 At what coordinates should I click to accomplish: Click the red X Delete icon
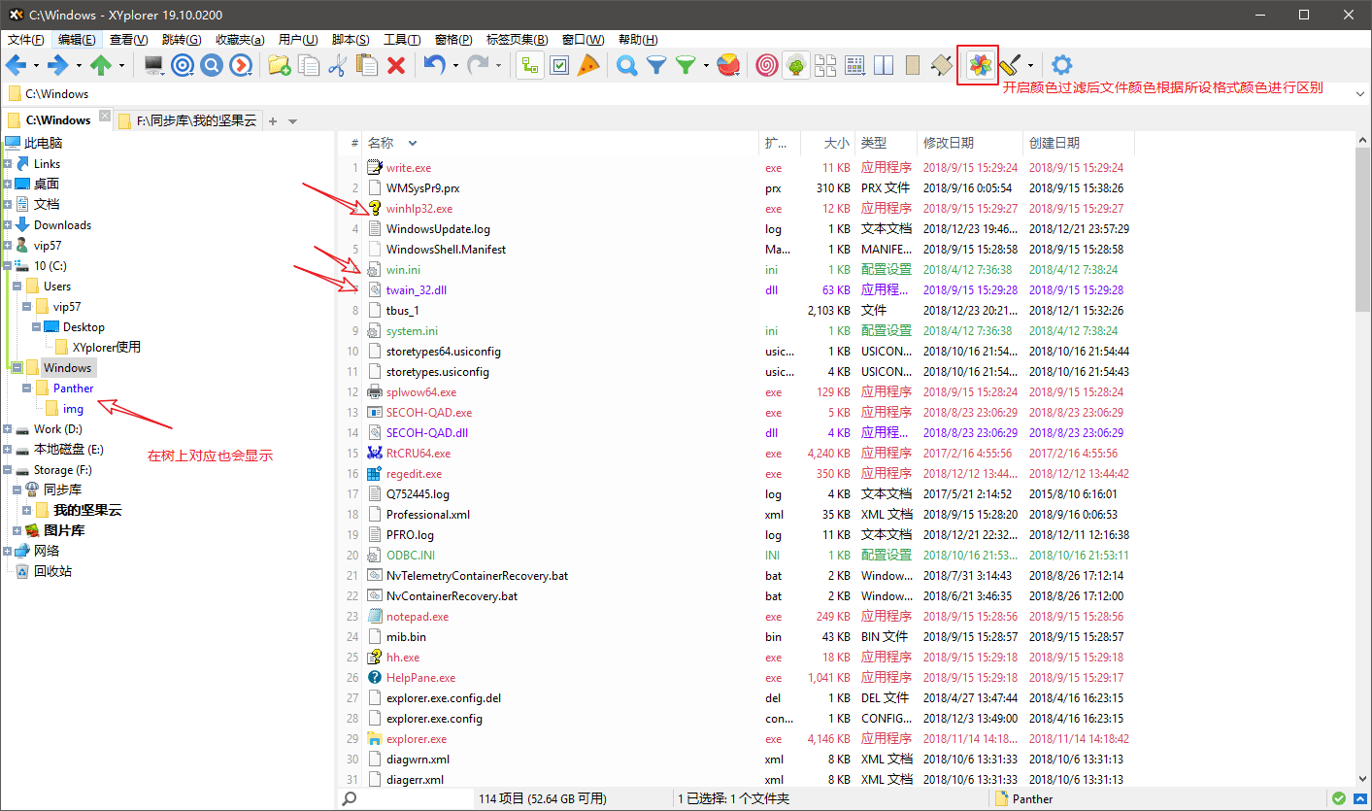(x=396, y=65)
